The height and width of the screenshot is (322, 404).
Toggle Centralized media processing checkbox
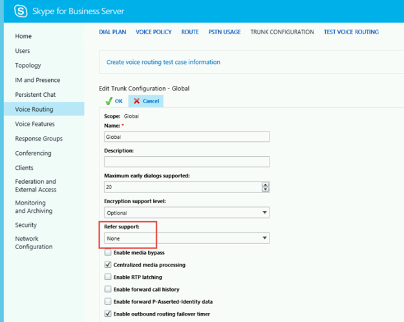click(x=108, y=265)
